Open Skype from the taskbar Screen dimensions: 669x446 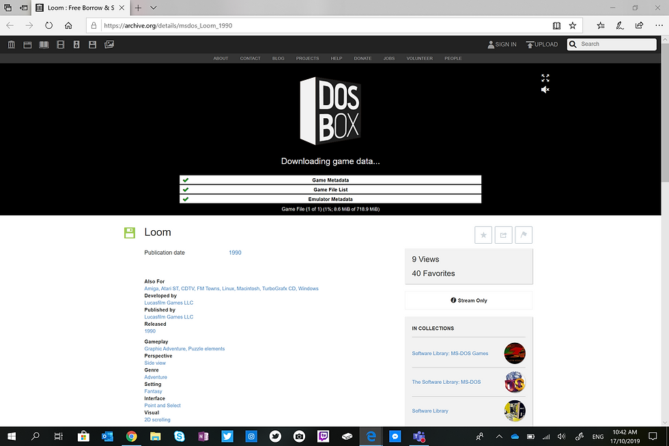pos(179,436)
